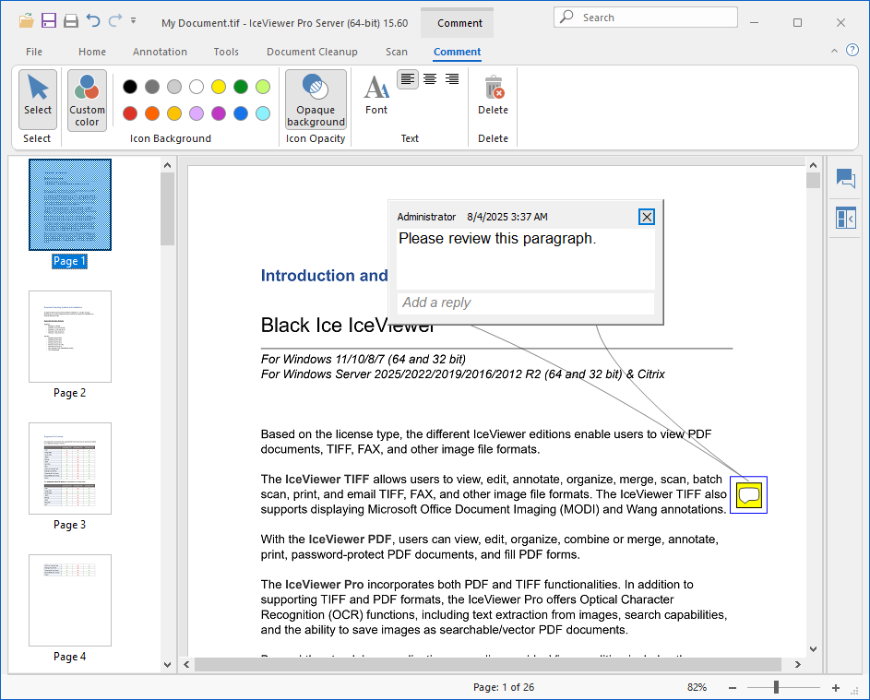Switch to the Scan tab
The height and width of the screenshot is (700, 870).
click(397, 52)
